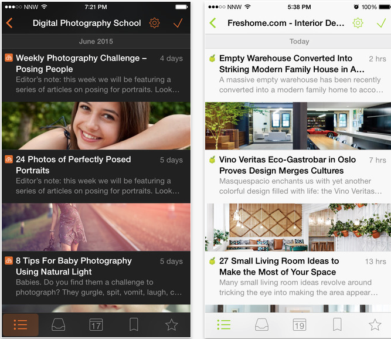Click summary starting 'Babies. Do you find them'
Screen dimensions: 391x339
click(x=98, y=287)
